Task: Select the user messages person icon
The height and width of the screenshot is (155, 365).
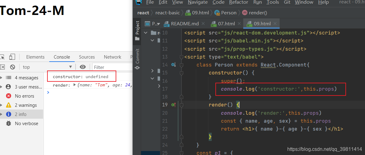Action: 9,87
